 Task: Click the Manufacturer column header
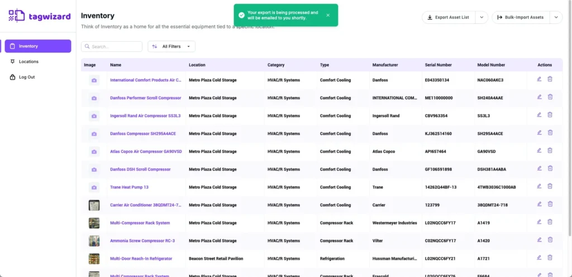click(385, 65)
